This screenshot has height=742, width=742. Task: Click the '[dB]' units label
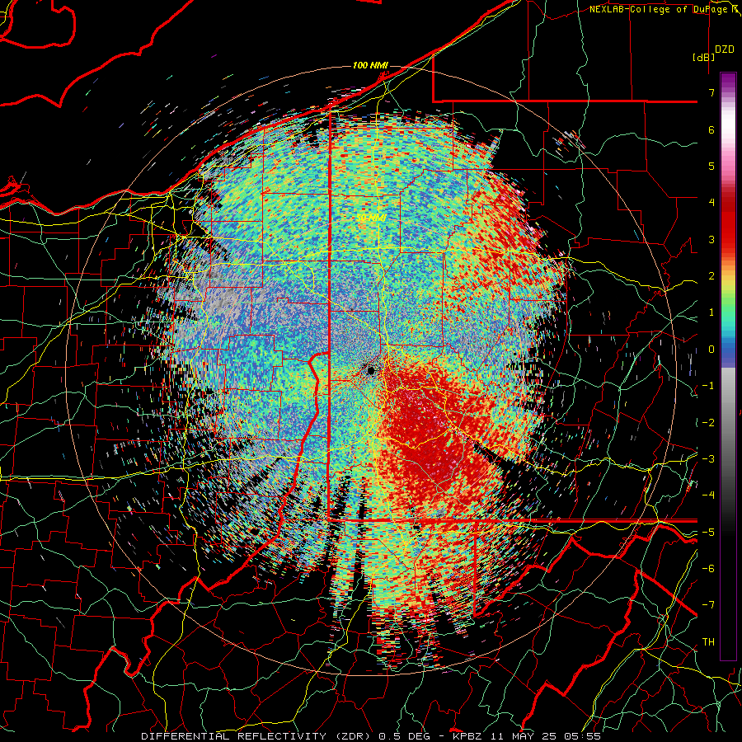(x=703, y=57)
